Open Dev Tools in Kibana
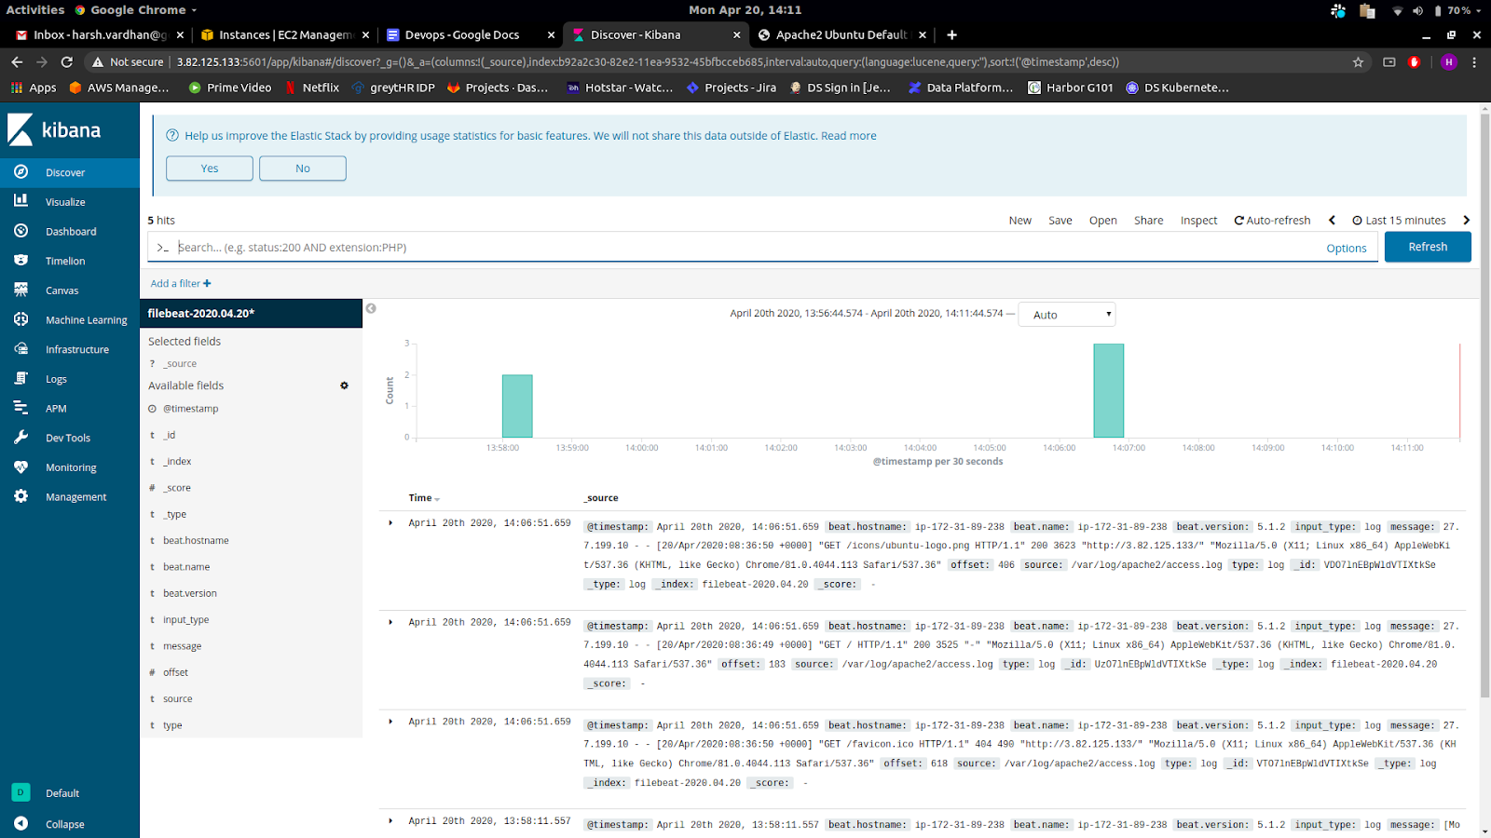This screenshot has height=838, width=1491. click(67, 438)
